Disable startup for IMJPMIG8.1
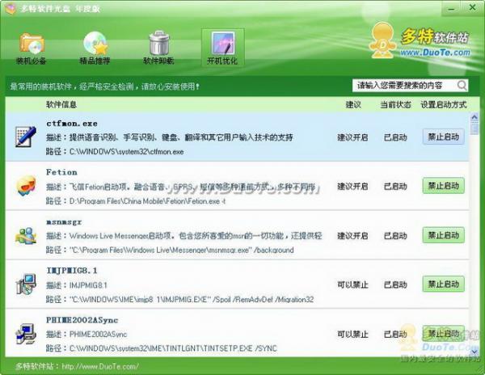This screenshot has width=485, height=375. (443, 284)
